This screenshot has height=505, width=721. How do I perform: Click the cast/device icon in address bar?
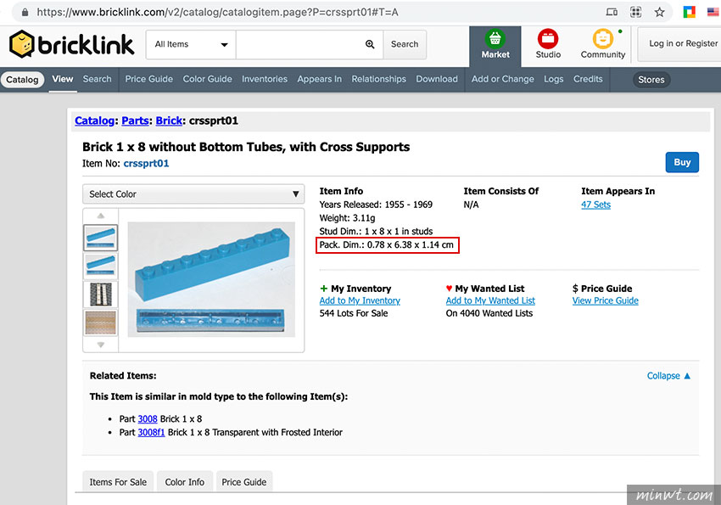[612, 12]
